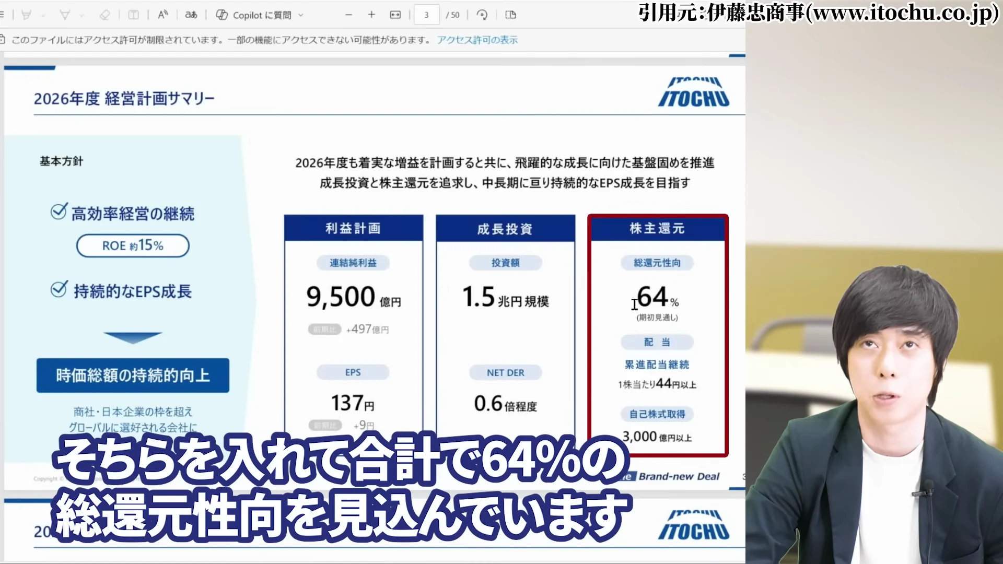Screen dimensions: 1003x564
Task: Click the 成長投資 column header
Action: click(x=505, y=229)
